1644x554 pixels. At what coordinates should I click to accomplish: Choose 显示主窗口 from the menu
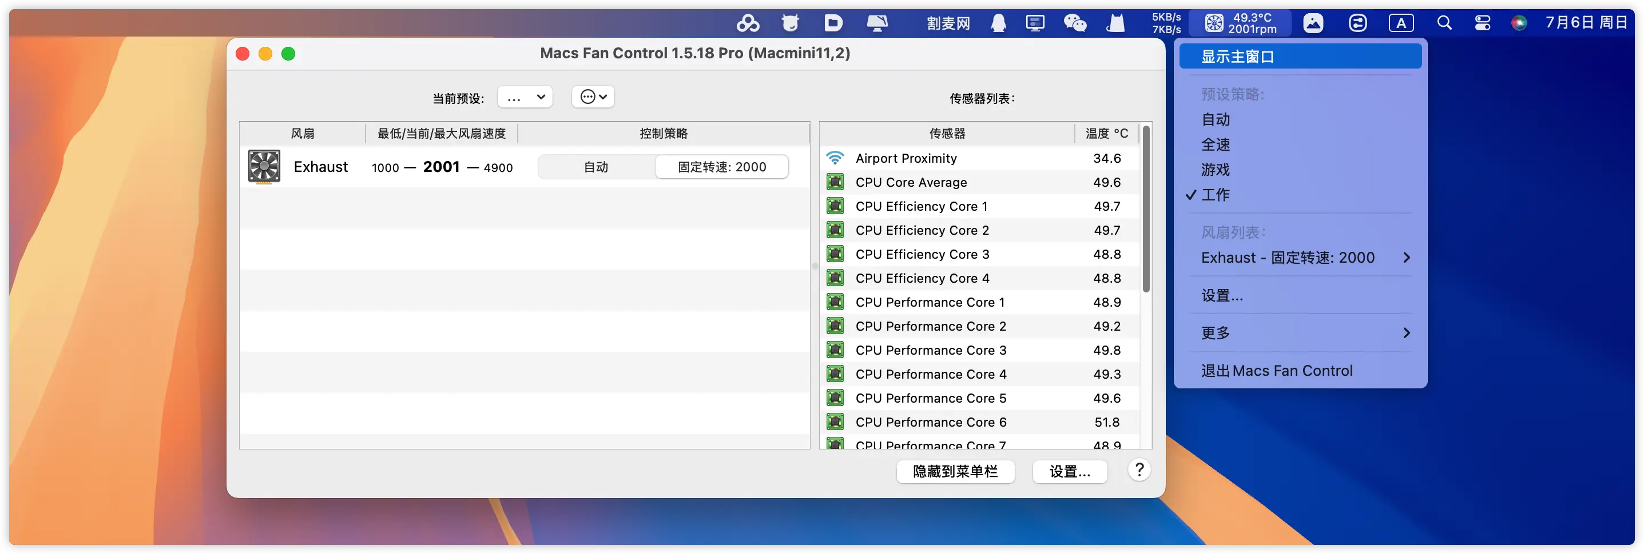click(1300, 57)
